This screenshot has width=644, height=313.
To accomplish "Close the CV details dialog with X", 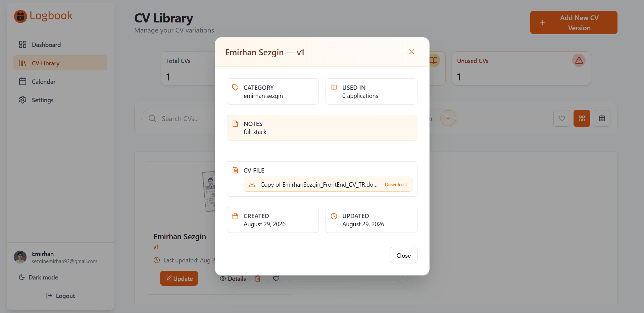I will [x=411, y=52].
